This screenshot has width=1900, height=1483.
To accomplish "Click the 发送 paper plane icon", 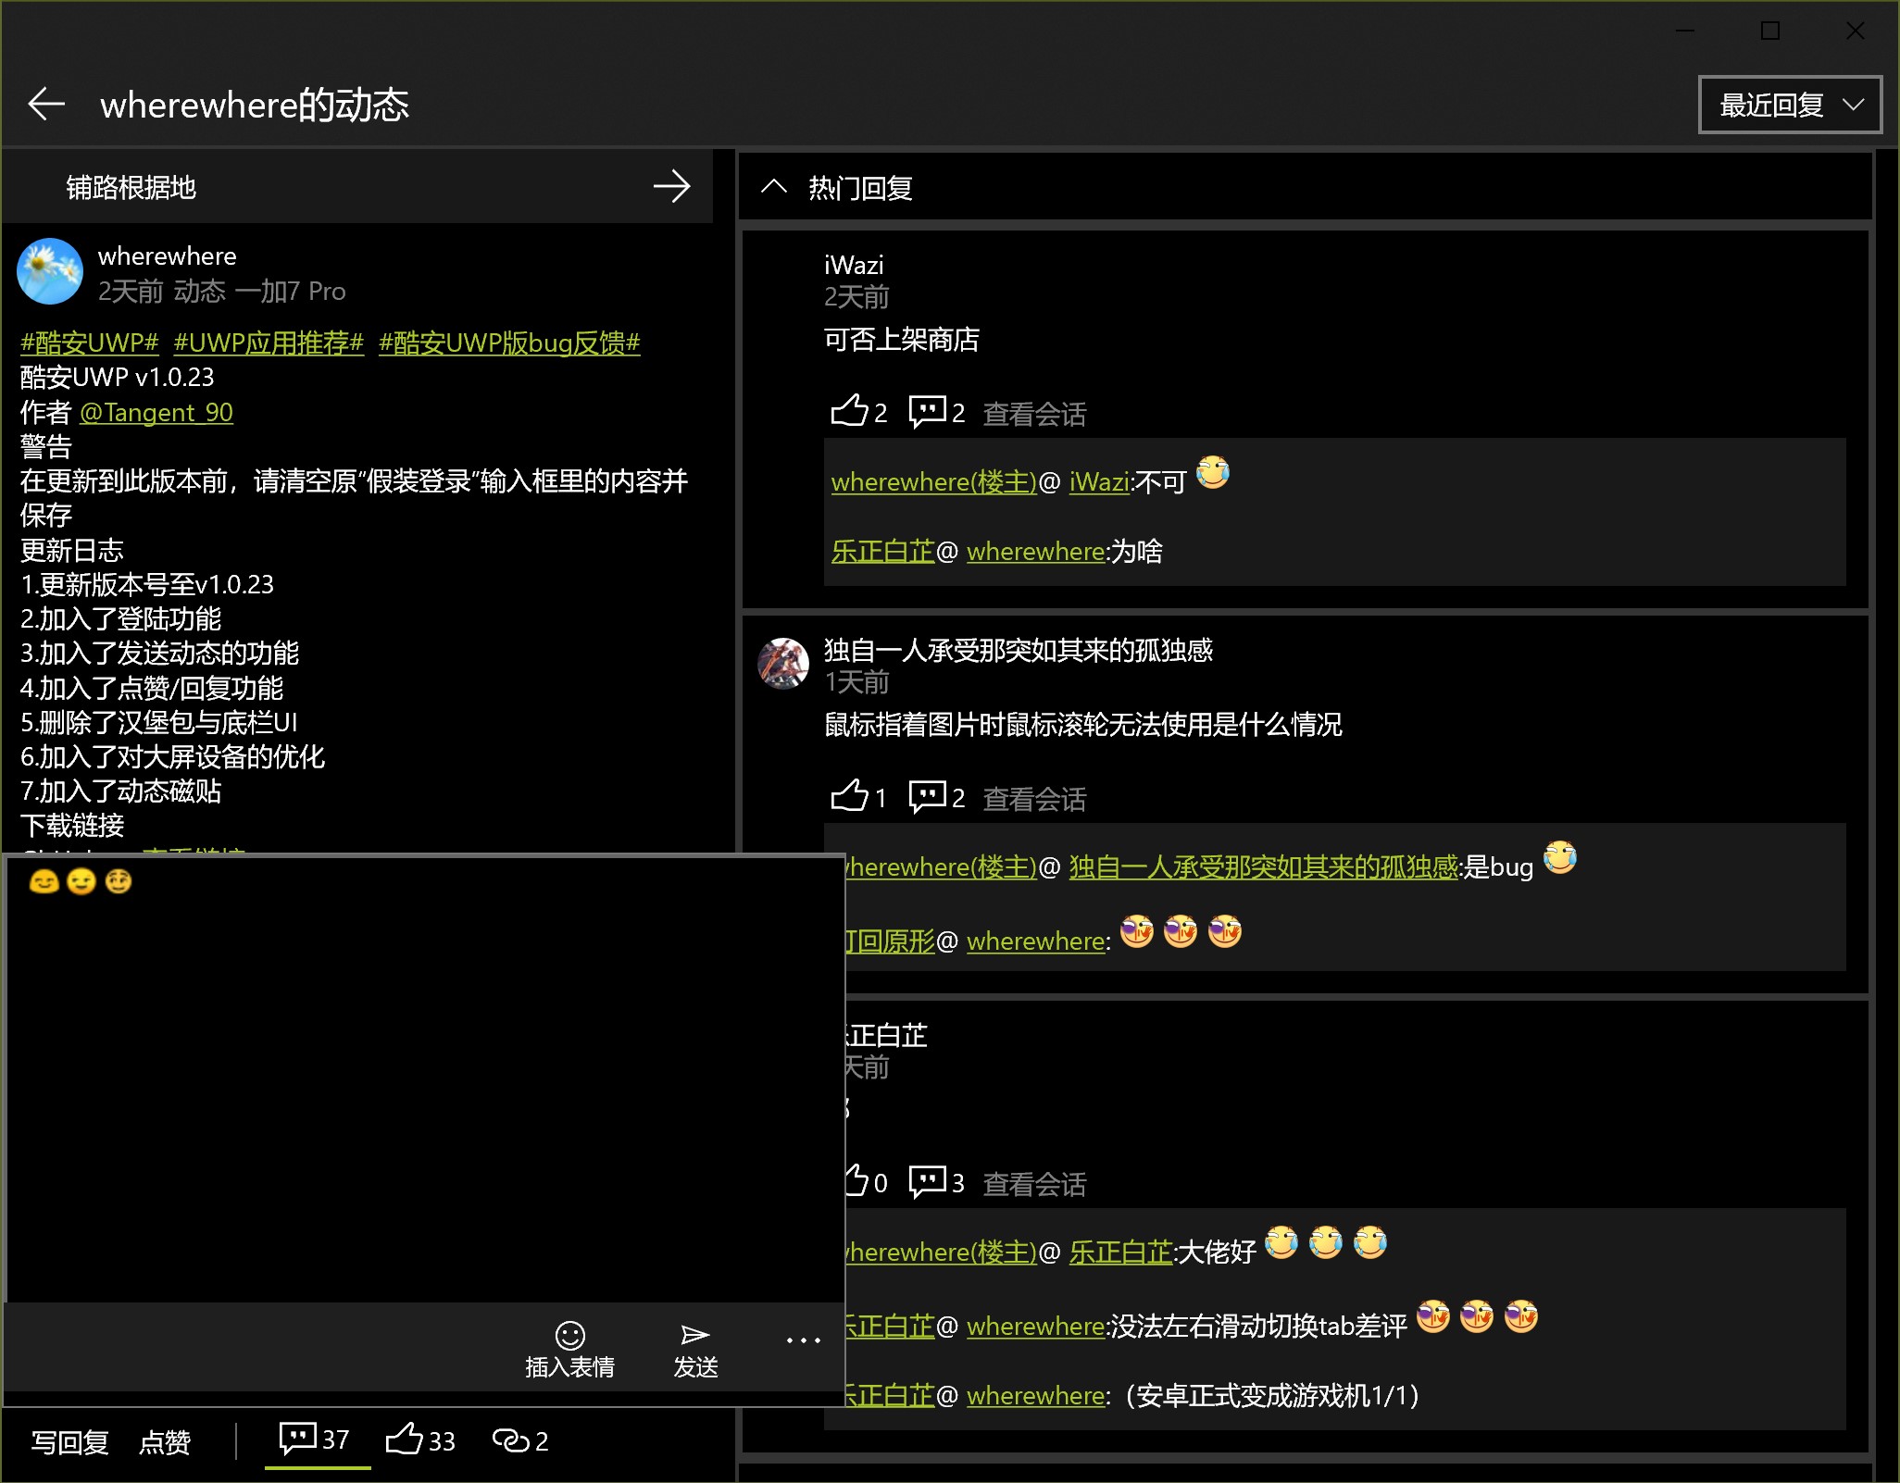I will pyautogui.click(x=695, y=1336).
